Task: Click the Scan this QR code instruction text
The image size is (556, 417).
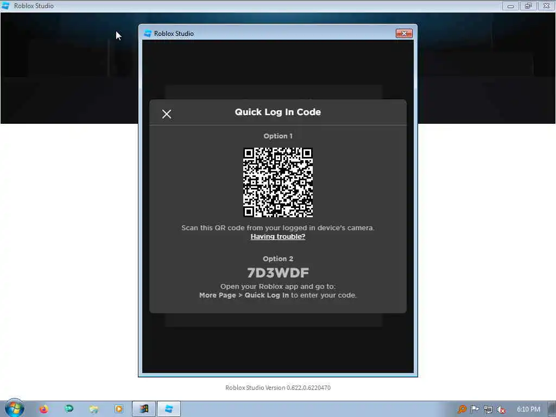Action: pyautogui.click(x=277, y=228)
